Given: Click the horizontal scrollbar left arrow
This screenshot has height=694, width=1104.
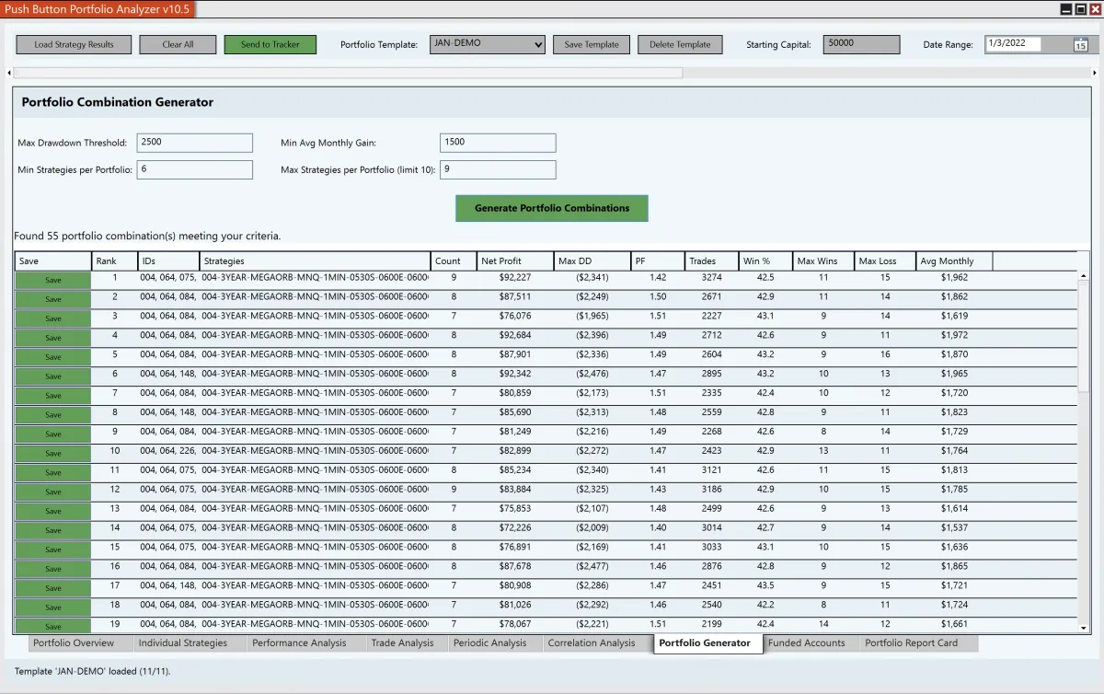Looking at the screenshot, I should 9,73.
